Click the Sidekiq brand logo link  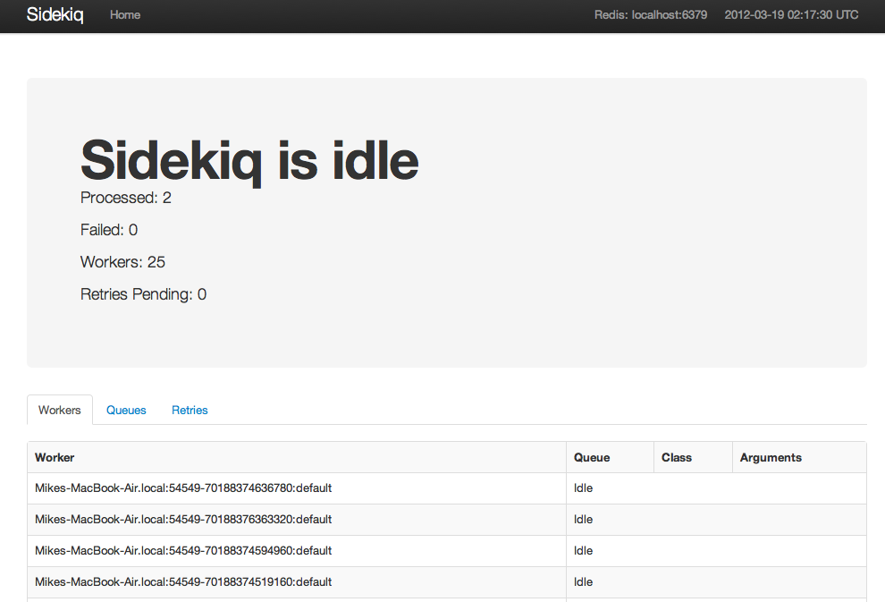click(x=55, y=14)
